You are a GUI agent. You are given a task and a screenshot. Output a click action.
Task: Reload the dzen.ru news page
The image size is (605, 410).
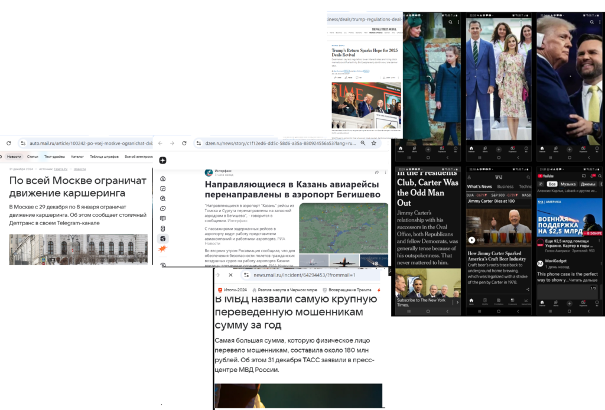(x=184, y=143)
